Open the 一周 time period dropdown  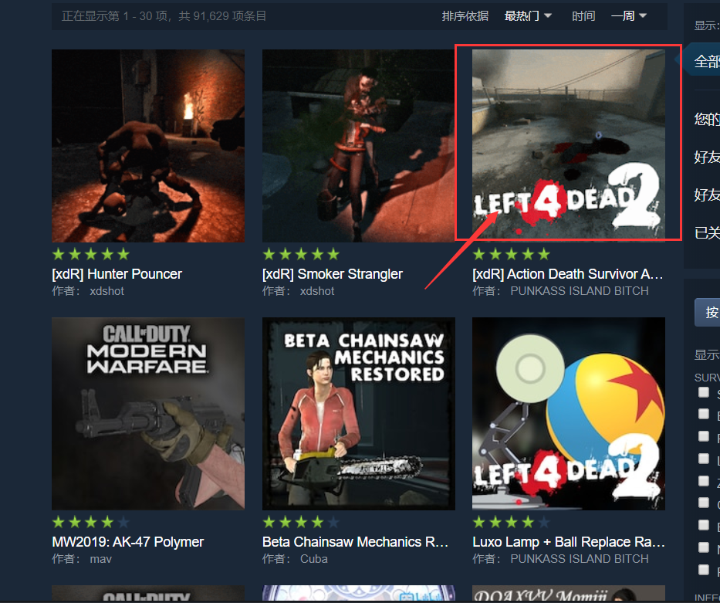pyautogui.click(x=629, y=16)
